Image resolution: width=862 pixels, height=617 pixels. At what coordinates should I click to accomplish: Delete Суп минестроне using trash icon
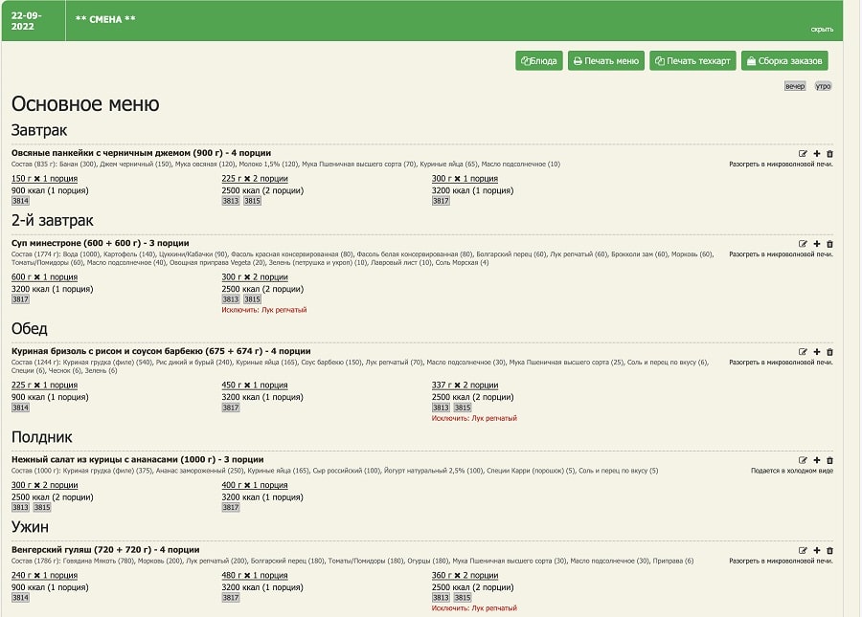(830, 244)
